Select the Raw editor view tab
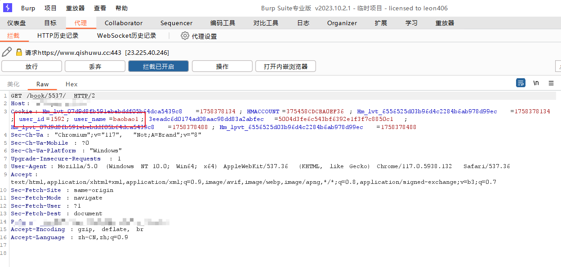This screenshot has width=561, height=267. pos(43,84)
